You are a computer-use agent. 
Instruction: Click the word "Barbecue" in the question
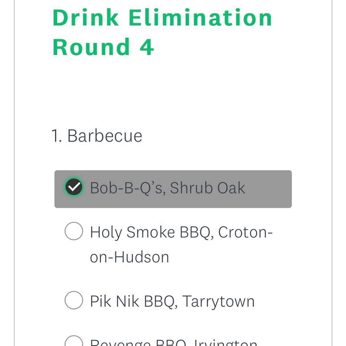point(105,136)
